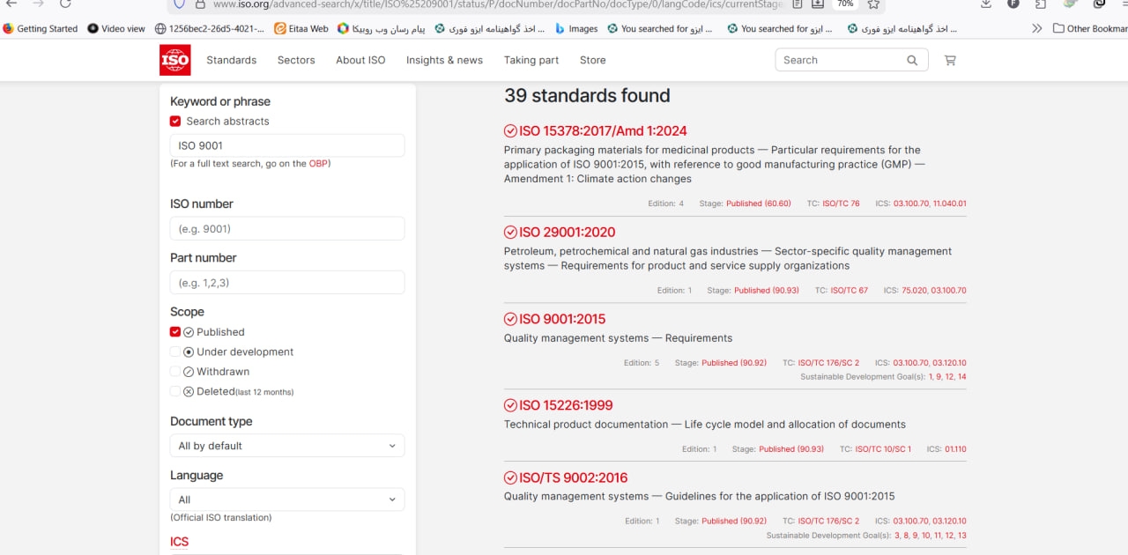Bookmark this page with the star icon
This screenshot has width=1128, height=555.
click(873, 4)
